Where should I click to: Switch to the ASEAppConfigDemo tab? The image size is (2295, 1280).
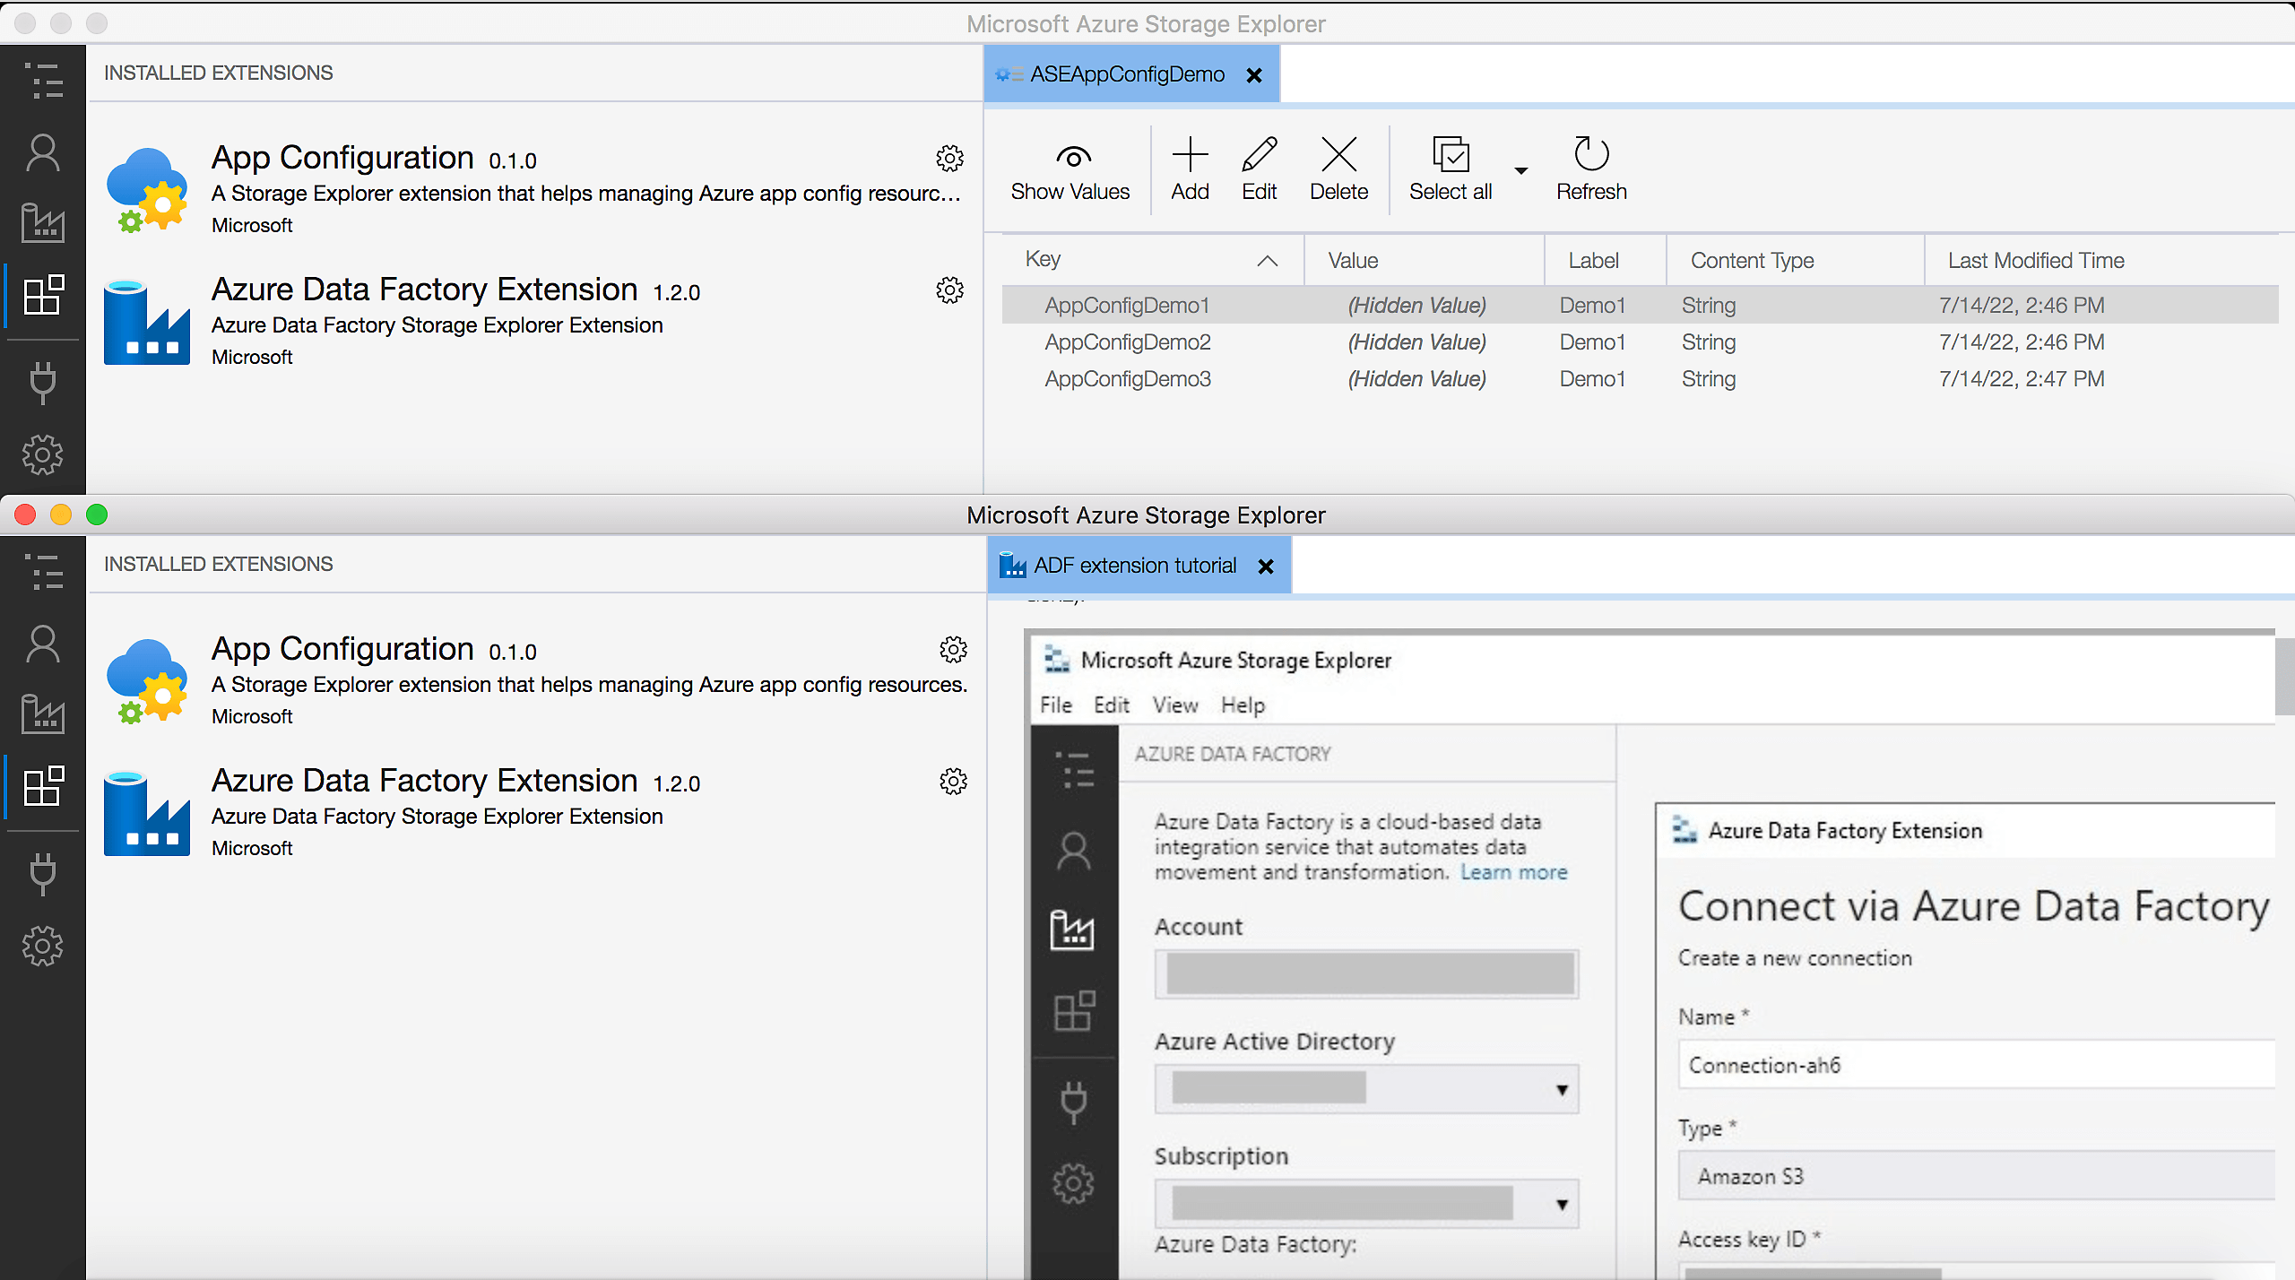tap(1126, 74)
